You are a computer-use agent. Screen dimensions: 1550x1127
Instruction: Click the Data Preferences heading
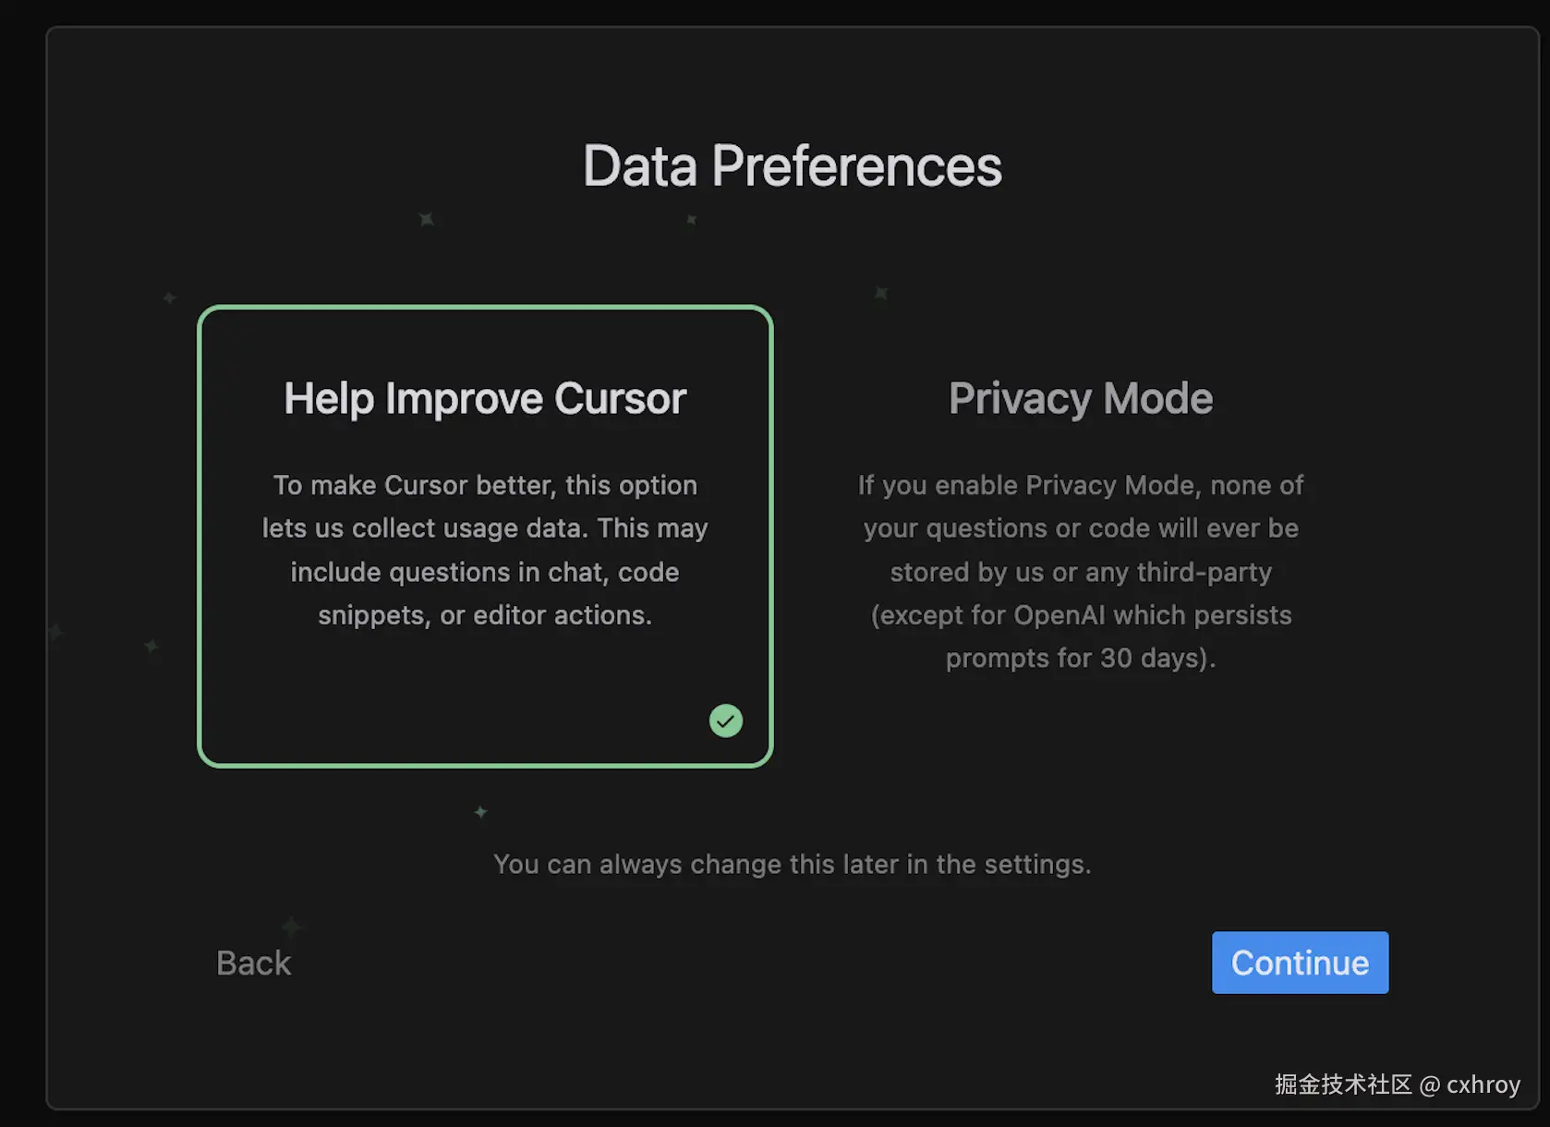(792, 166)
